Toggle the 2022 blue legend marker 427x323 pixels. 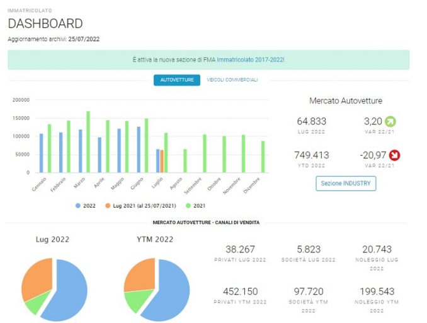click(78, 206)
